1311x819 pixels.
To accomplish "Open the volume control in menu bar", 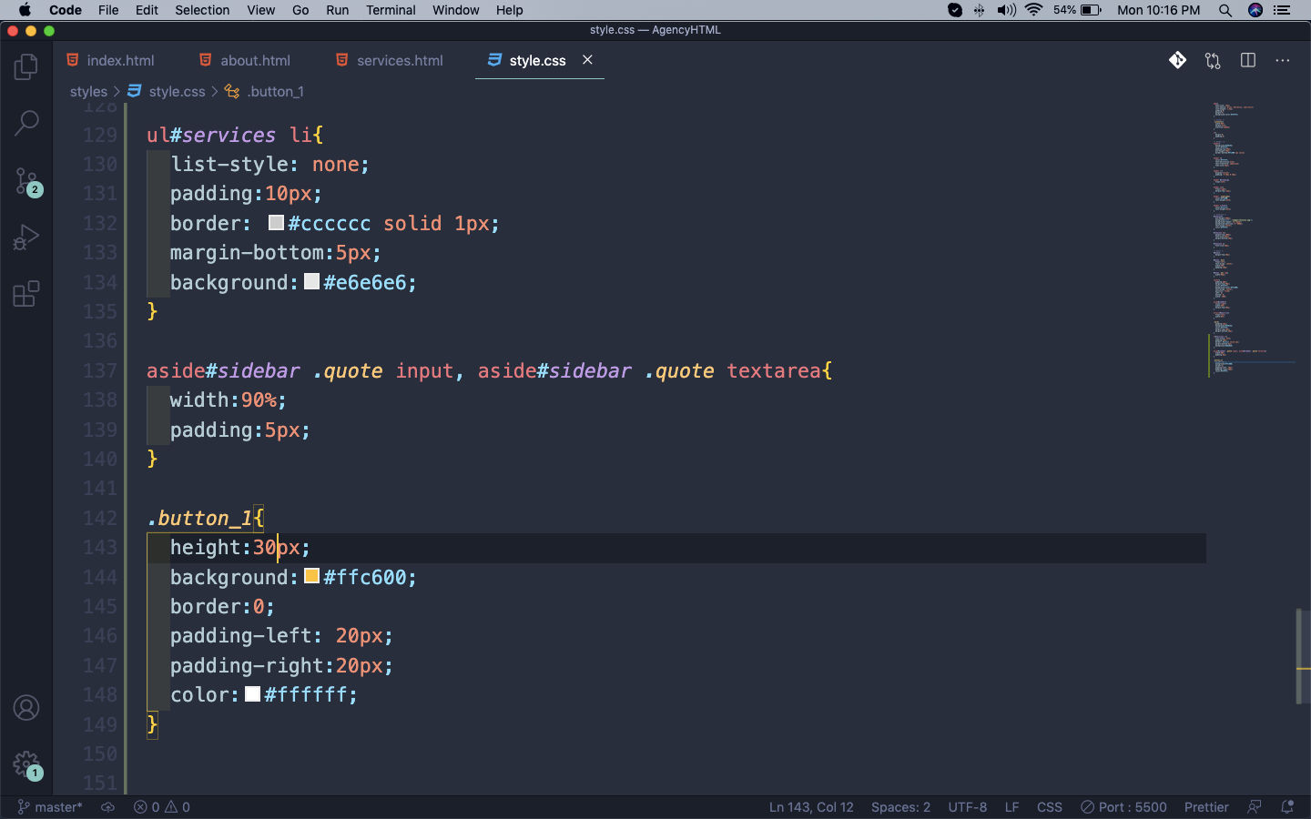I will (x=1006, y=10).
